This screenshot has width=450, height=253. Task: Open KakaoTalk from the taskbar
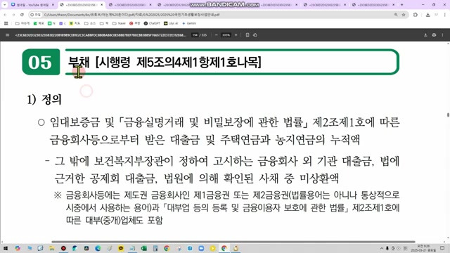[121, 248]
